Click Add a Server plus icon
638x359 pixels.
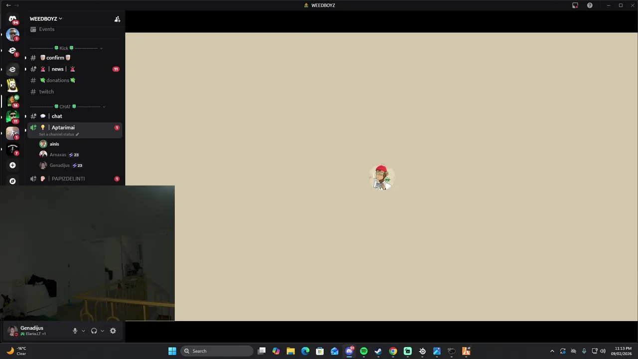click(x=12, y=165)
